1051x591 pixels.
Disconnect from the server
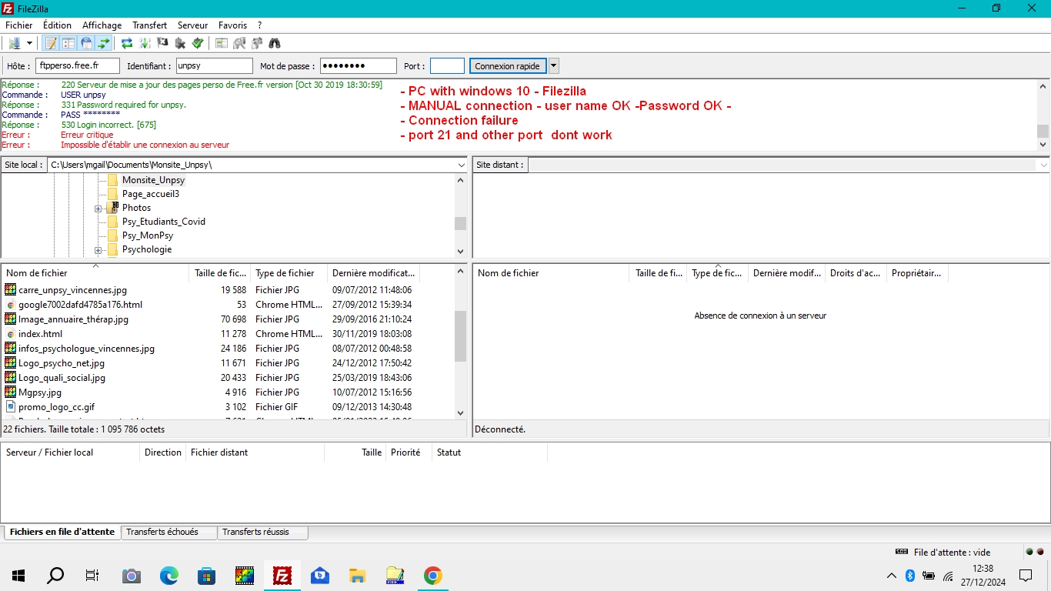pyautogui.click(x=179, y=42)
